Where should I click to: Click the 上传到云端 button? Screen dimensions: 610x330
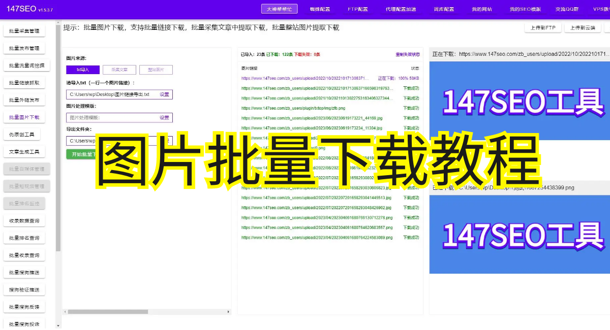(x=583, y=28)
